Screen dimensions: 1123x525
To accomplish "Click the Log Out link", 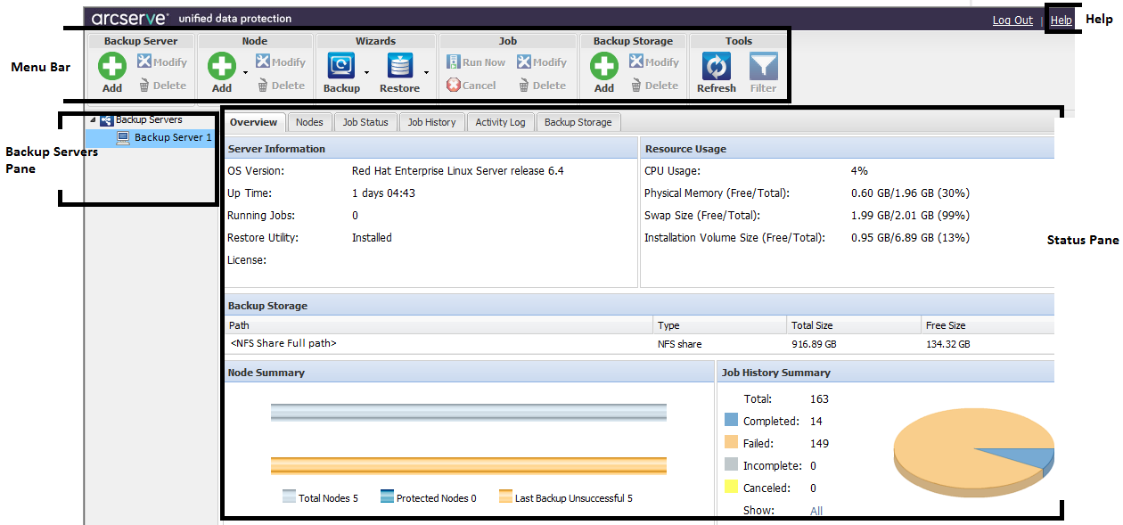I will tap(1012, 21).
